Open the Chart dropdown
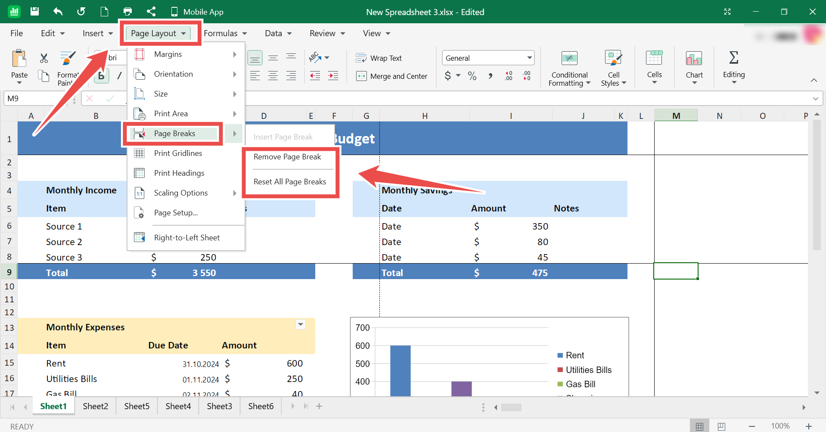 click(x=694, y=67)
